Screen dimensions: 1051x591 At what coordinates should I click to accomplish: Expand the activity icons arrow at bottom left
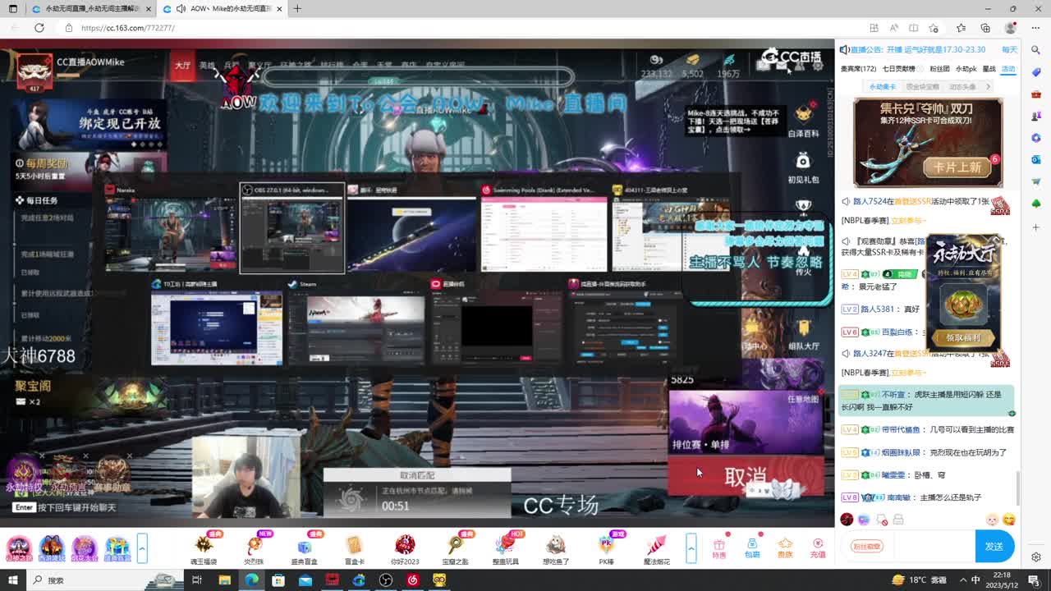(x=142, y=547)
